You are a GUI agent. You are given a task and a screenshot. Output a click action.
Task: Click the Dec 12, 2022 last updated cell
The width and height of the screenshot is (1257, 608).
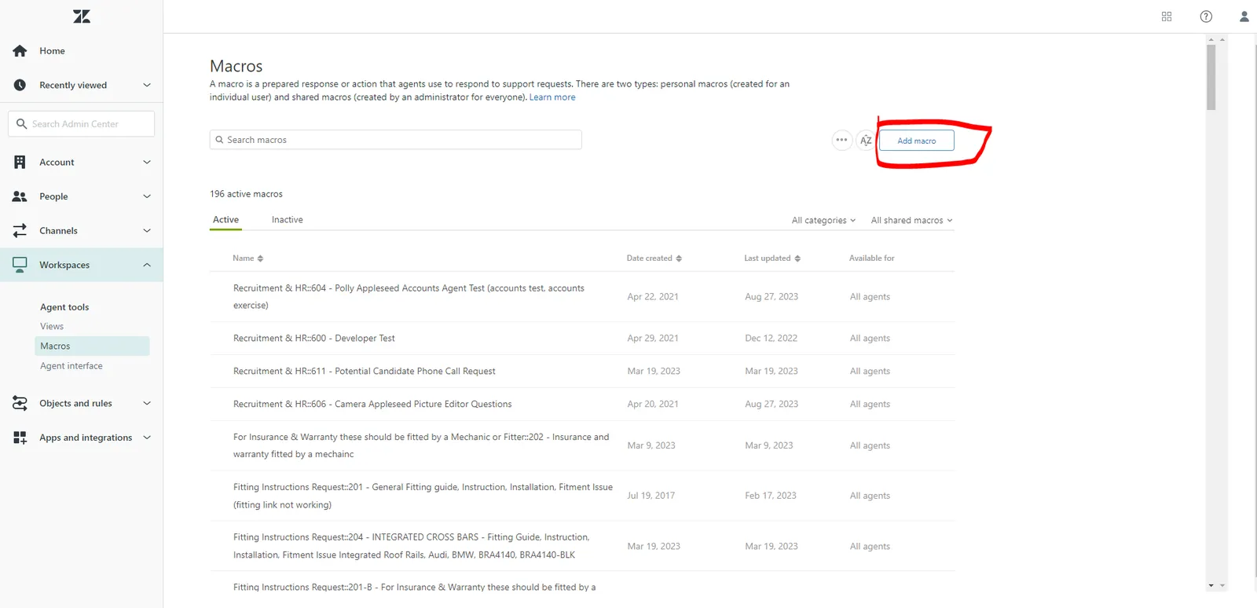point(771,339)
